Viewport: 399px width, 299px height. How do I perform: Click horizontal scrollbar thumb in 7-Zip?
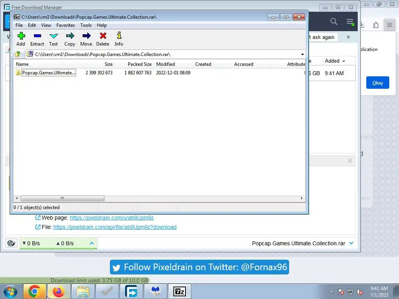(62, 198)
